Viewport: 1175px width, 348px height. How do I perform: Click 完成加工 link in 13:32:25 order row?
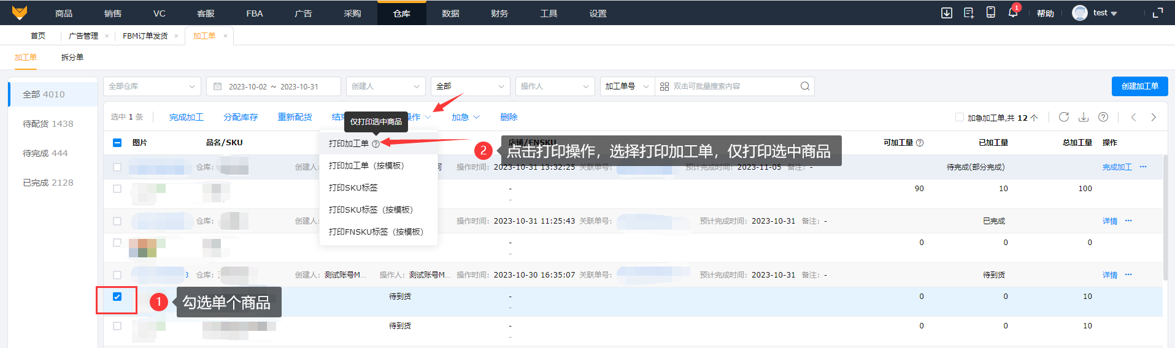(x=1117, y=167)
